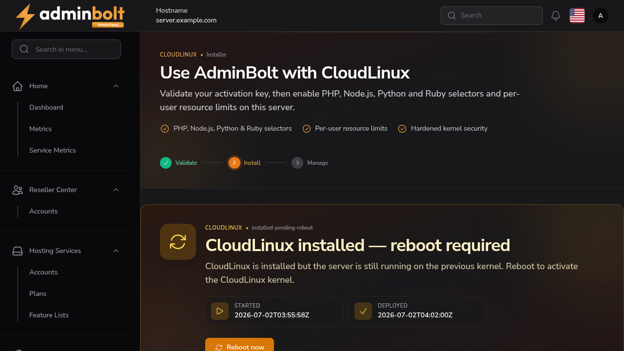Viewport: 624px width, 351px height.
Task: Focus the top Search field
Action: click(x=491, y=16)
